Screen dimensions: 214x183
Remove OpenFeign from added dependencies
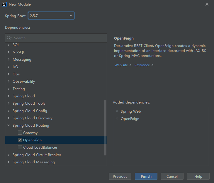coord(117,118)
